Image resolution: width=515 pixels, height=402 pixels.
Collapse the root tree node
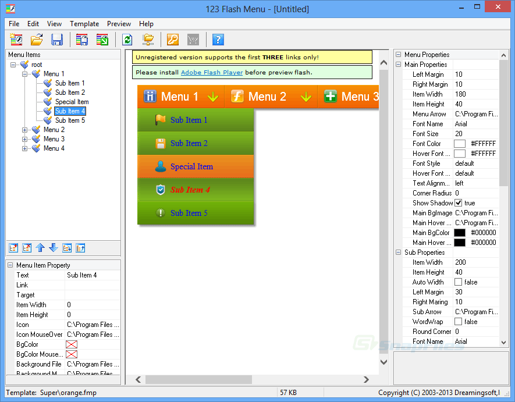[x=13, y=65]
